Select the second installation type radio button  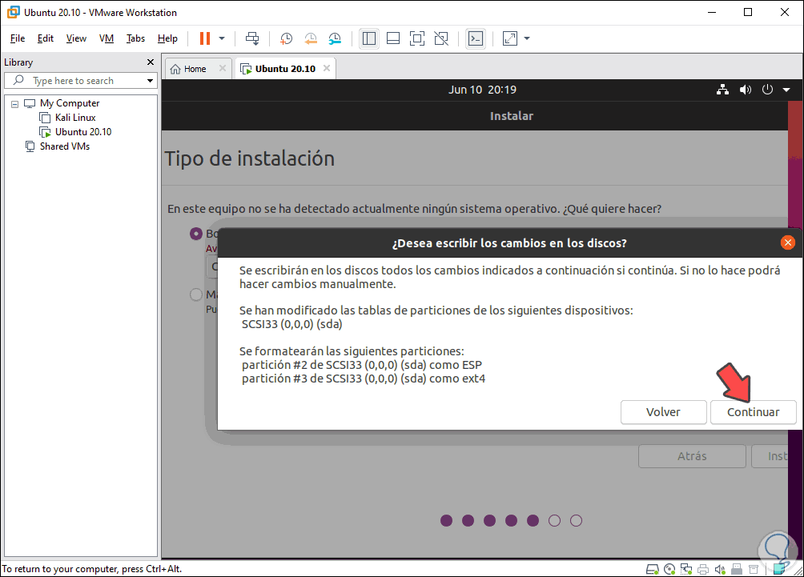(x=196, y=295)
